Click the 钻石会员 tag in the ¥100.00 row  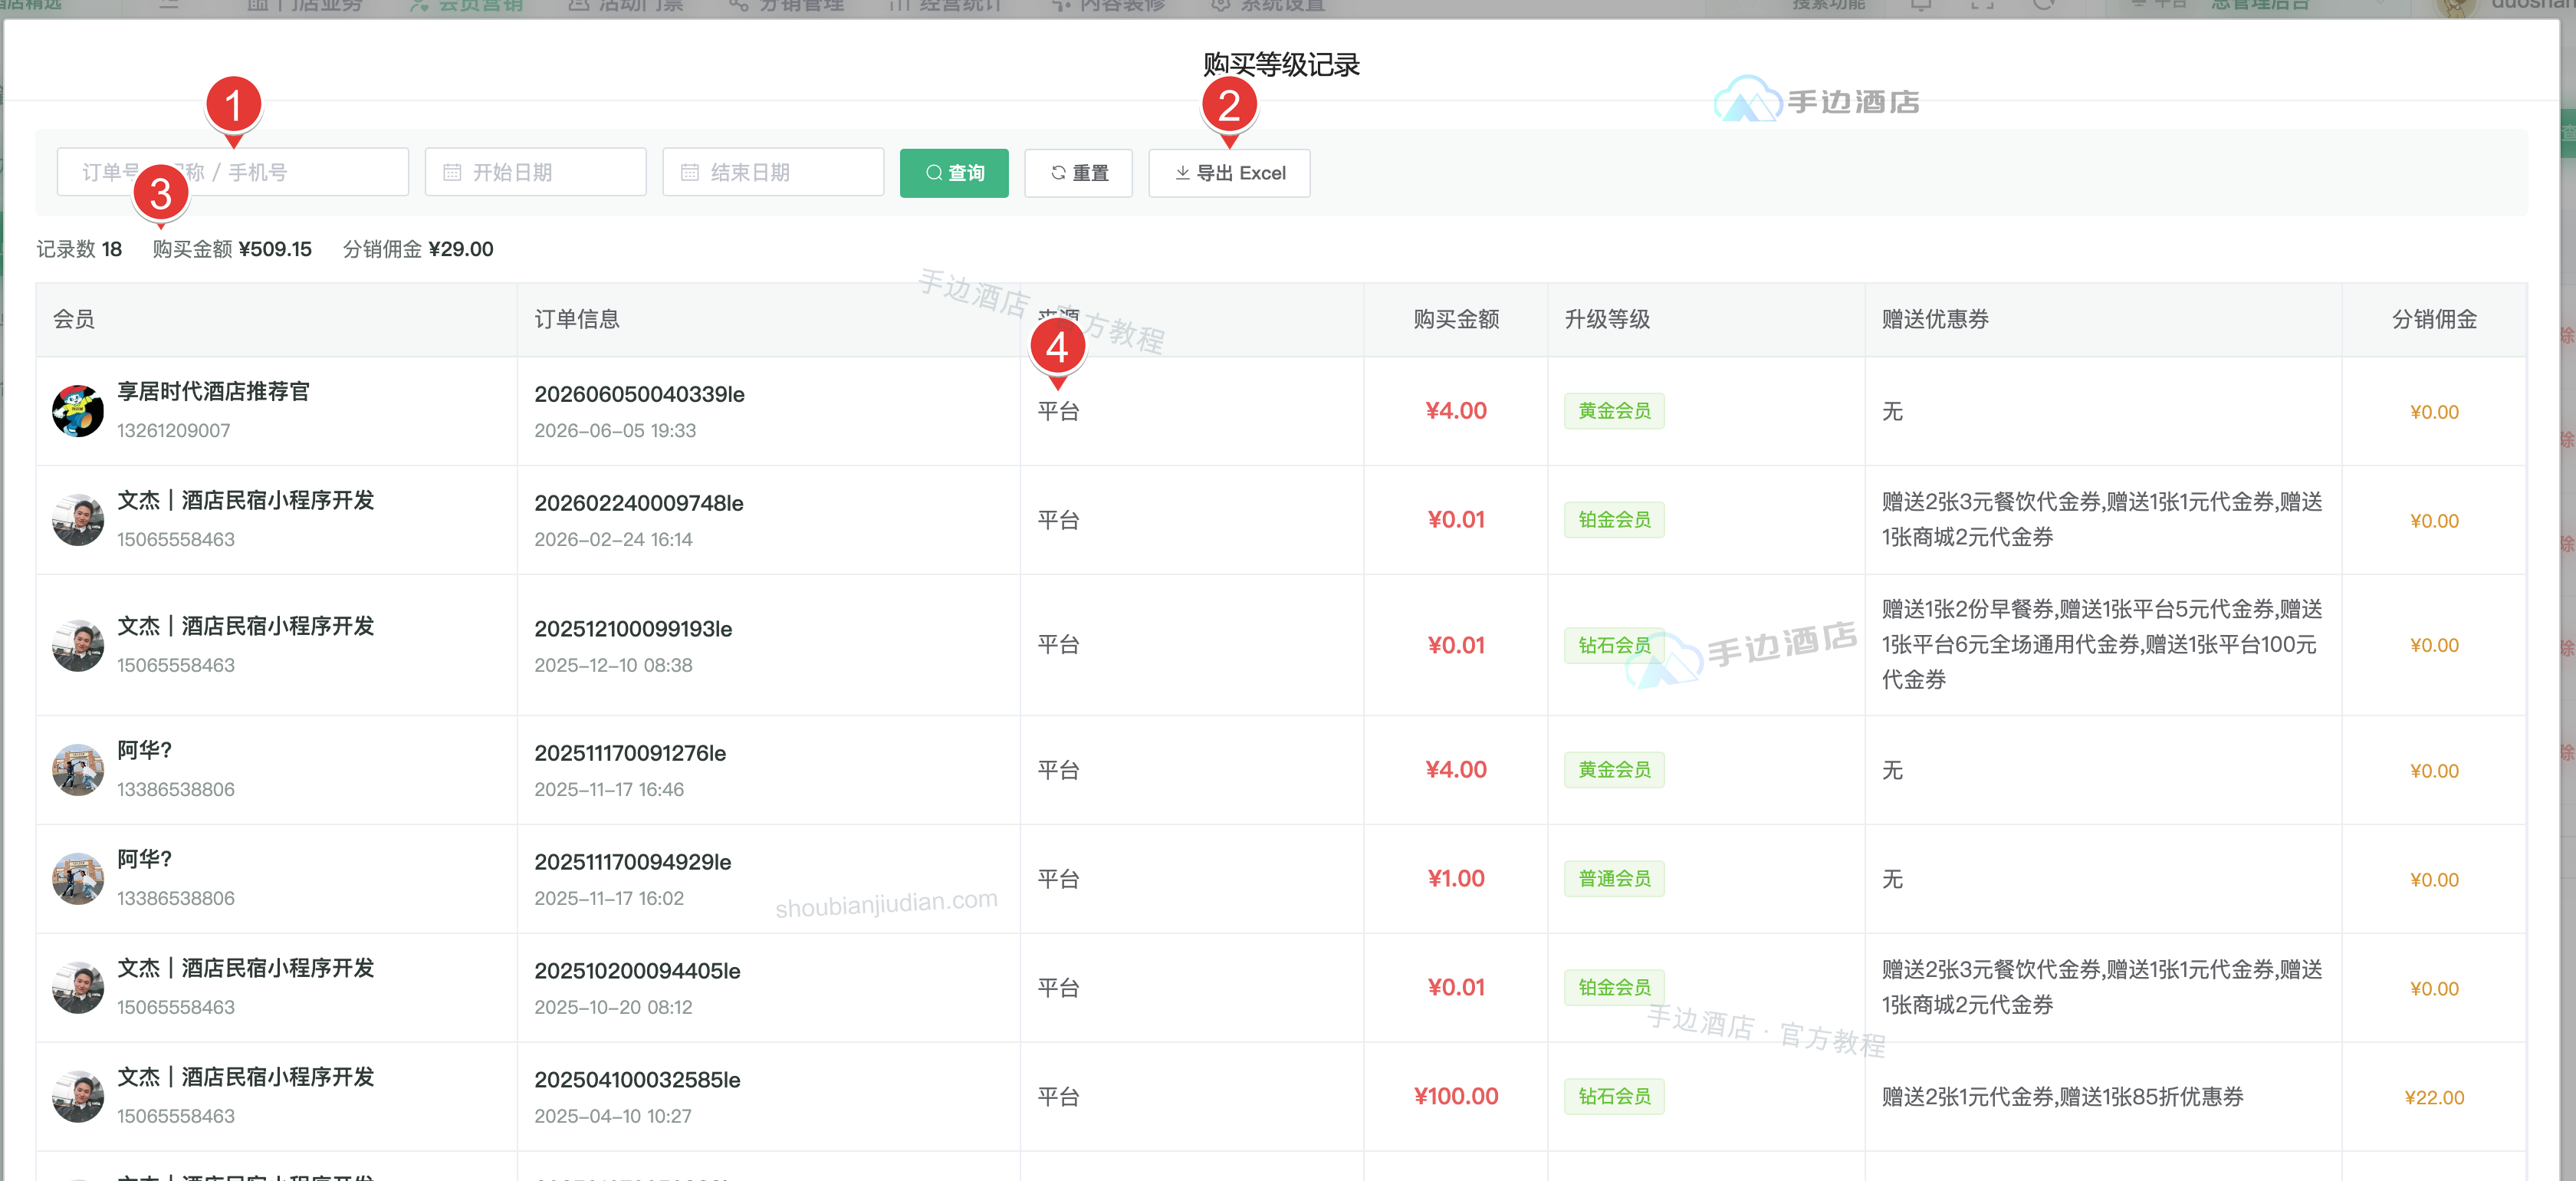click(1614, 1097)
